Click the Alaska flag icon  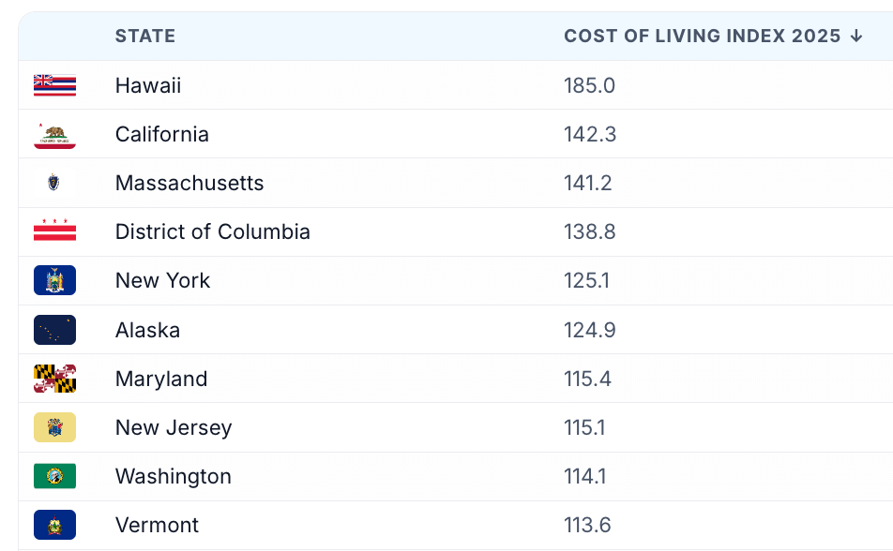(54, 330)
